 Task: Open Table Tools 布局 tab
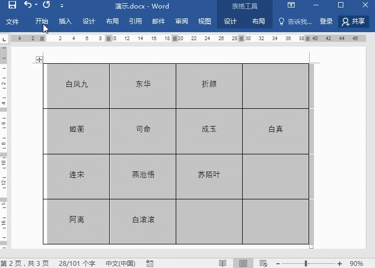[x=259, y=21]
